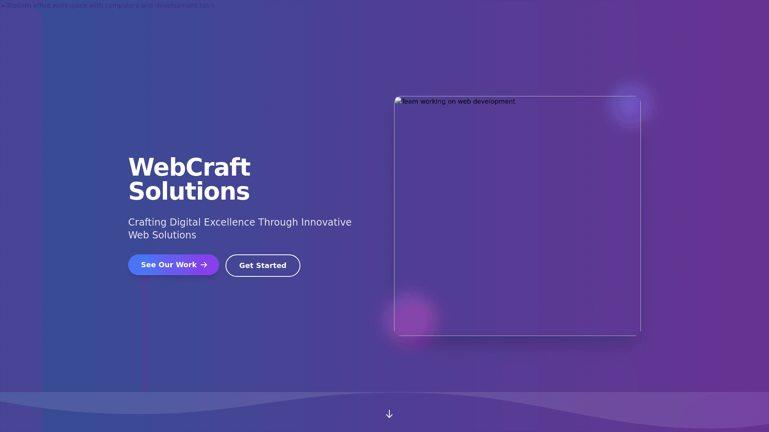Click broken image icon inside the team image card
The width and height of the screenshot is (769, 432).
pos(398,101)
